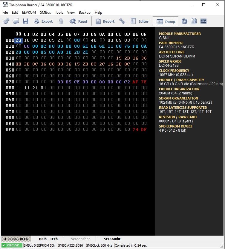Click the Read toolbar button
Image resolution: width=225 pixels, height=249 pixels.
(x=78, y=21)
